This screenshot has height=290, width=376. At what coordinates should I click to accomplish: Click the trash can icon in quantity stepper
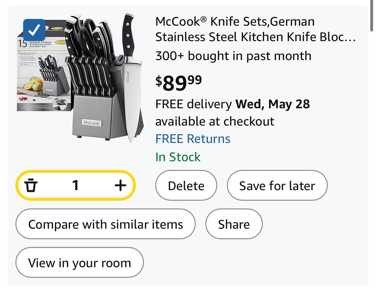(x=31, y=185)
